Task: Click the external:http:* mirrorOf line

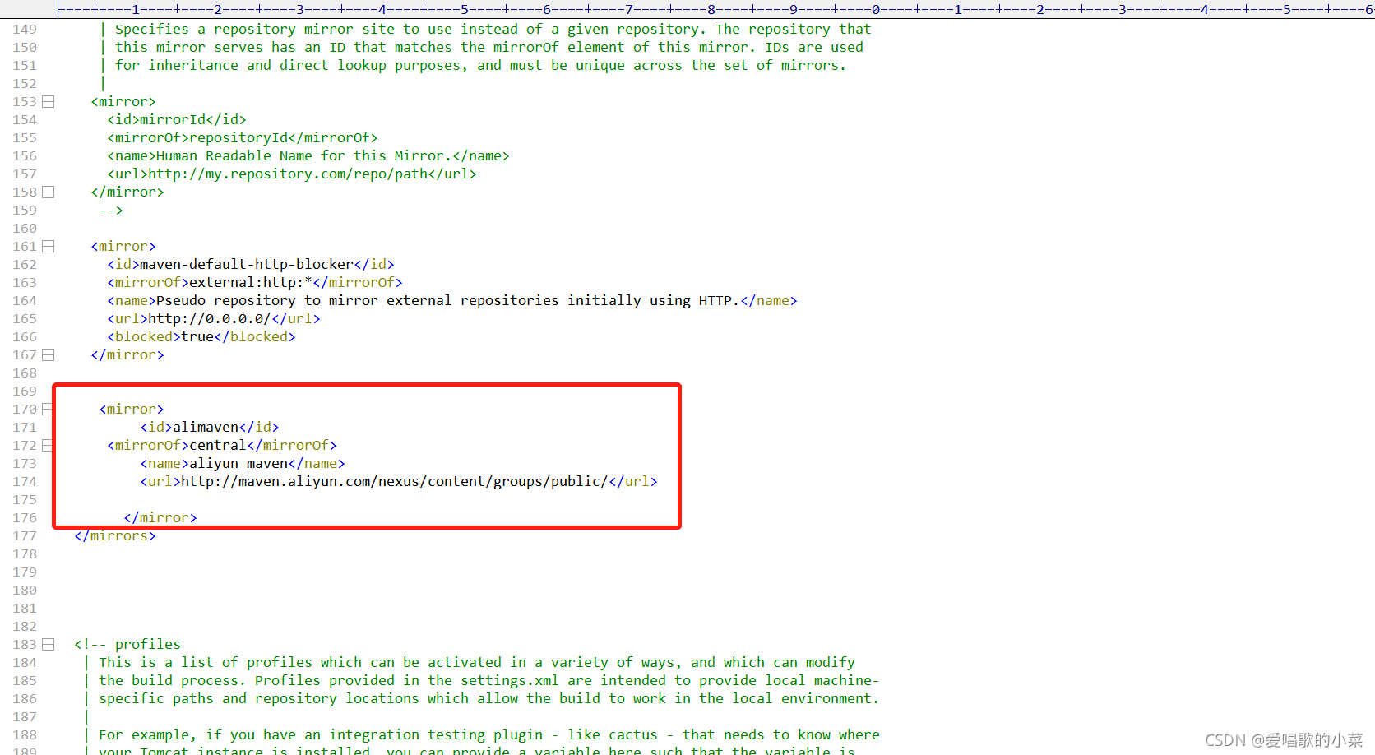Action: [x=255, y=283]
